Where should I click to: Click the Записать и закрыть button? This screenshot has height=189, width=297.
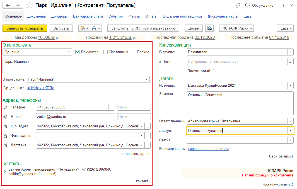(x=25, y=28)
